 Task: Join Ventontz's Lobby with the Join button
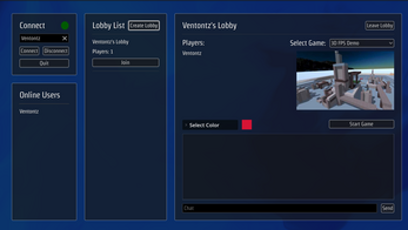(x=125, y=63)
